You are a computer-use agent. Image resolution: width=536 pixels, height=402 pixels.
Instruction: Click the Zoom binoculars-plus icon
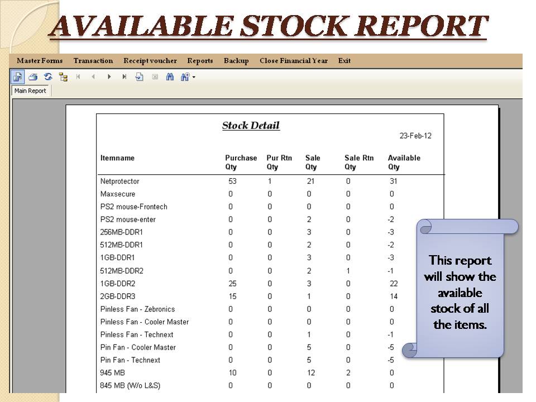tap(185, 77)
